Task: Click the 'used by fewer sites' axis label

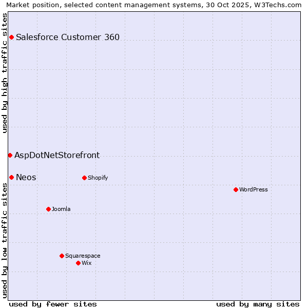Action: 53,304
